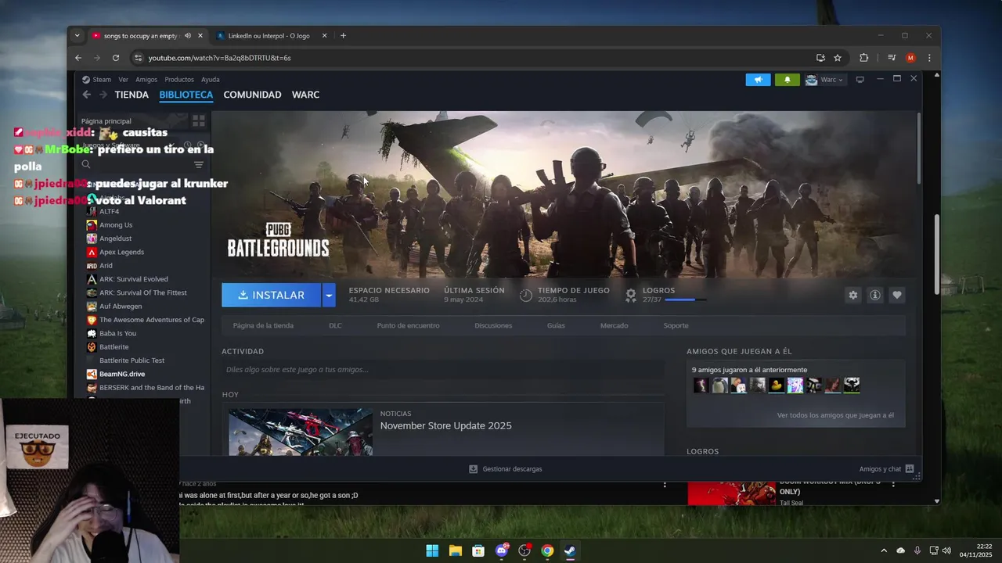Open Mercado link

614,325
